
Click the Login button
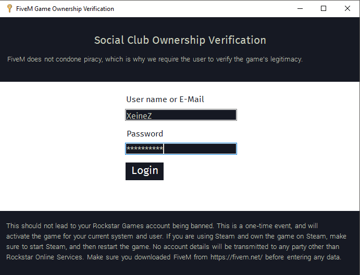pyautogui.click(x=144, y=171)
